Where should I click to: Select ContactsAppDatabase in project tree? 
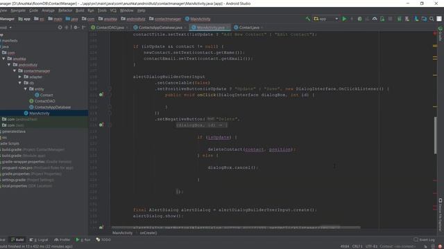[x=50, y=107]
